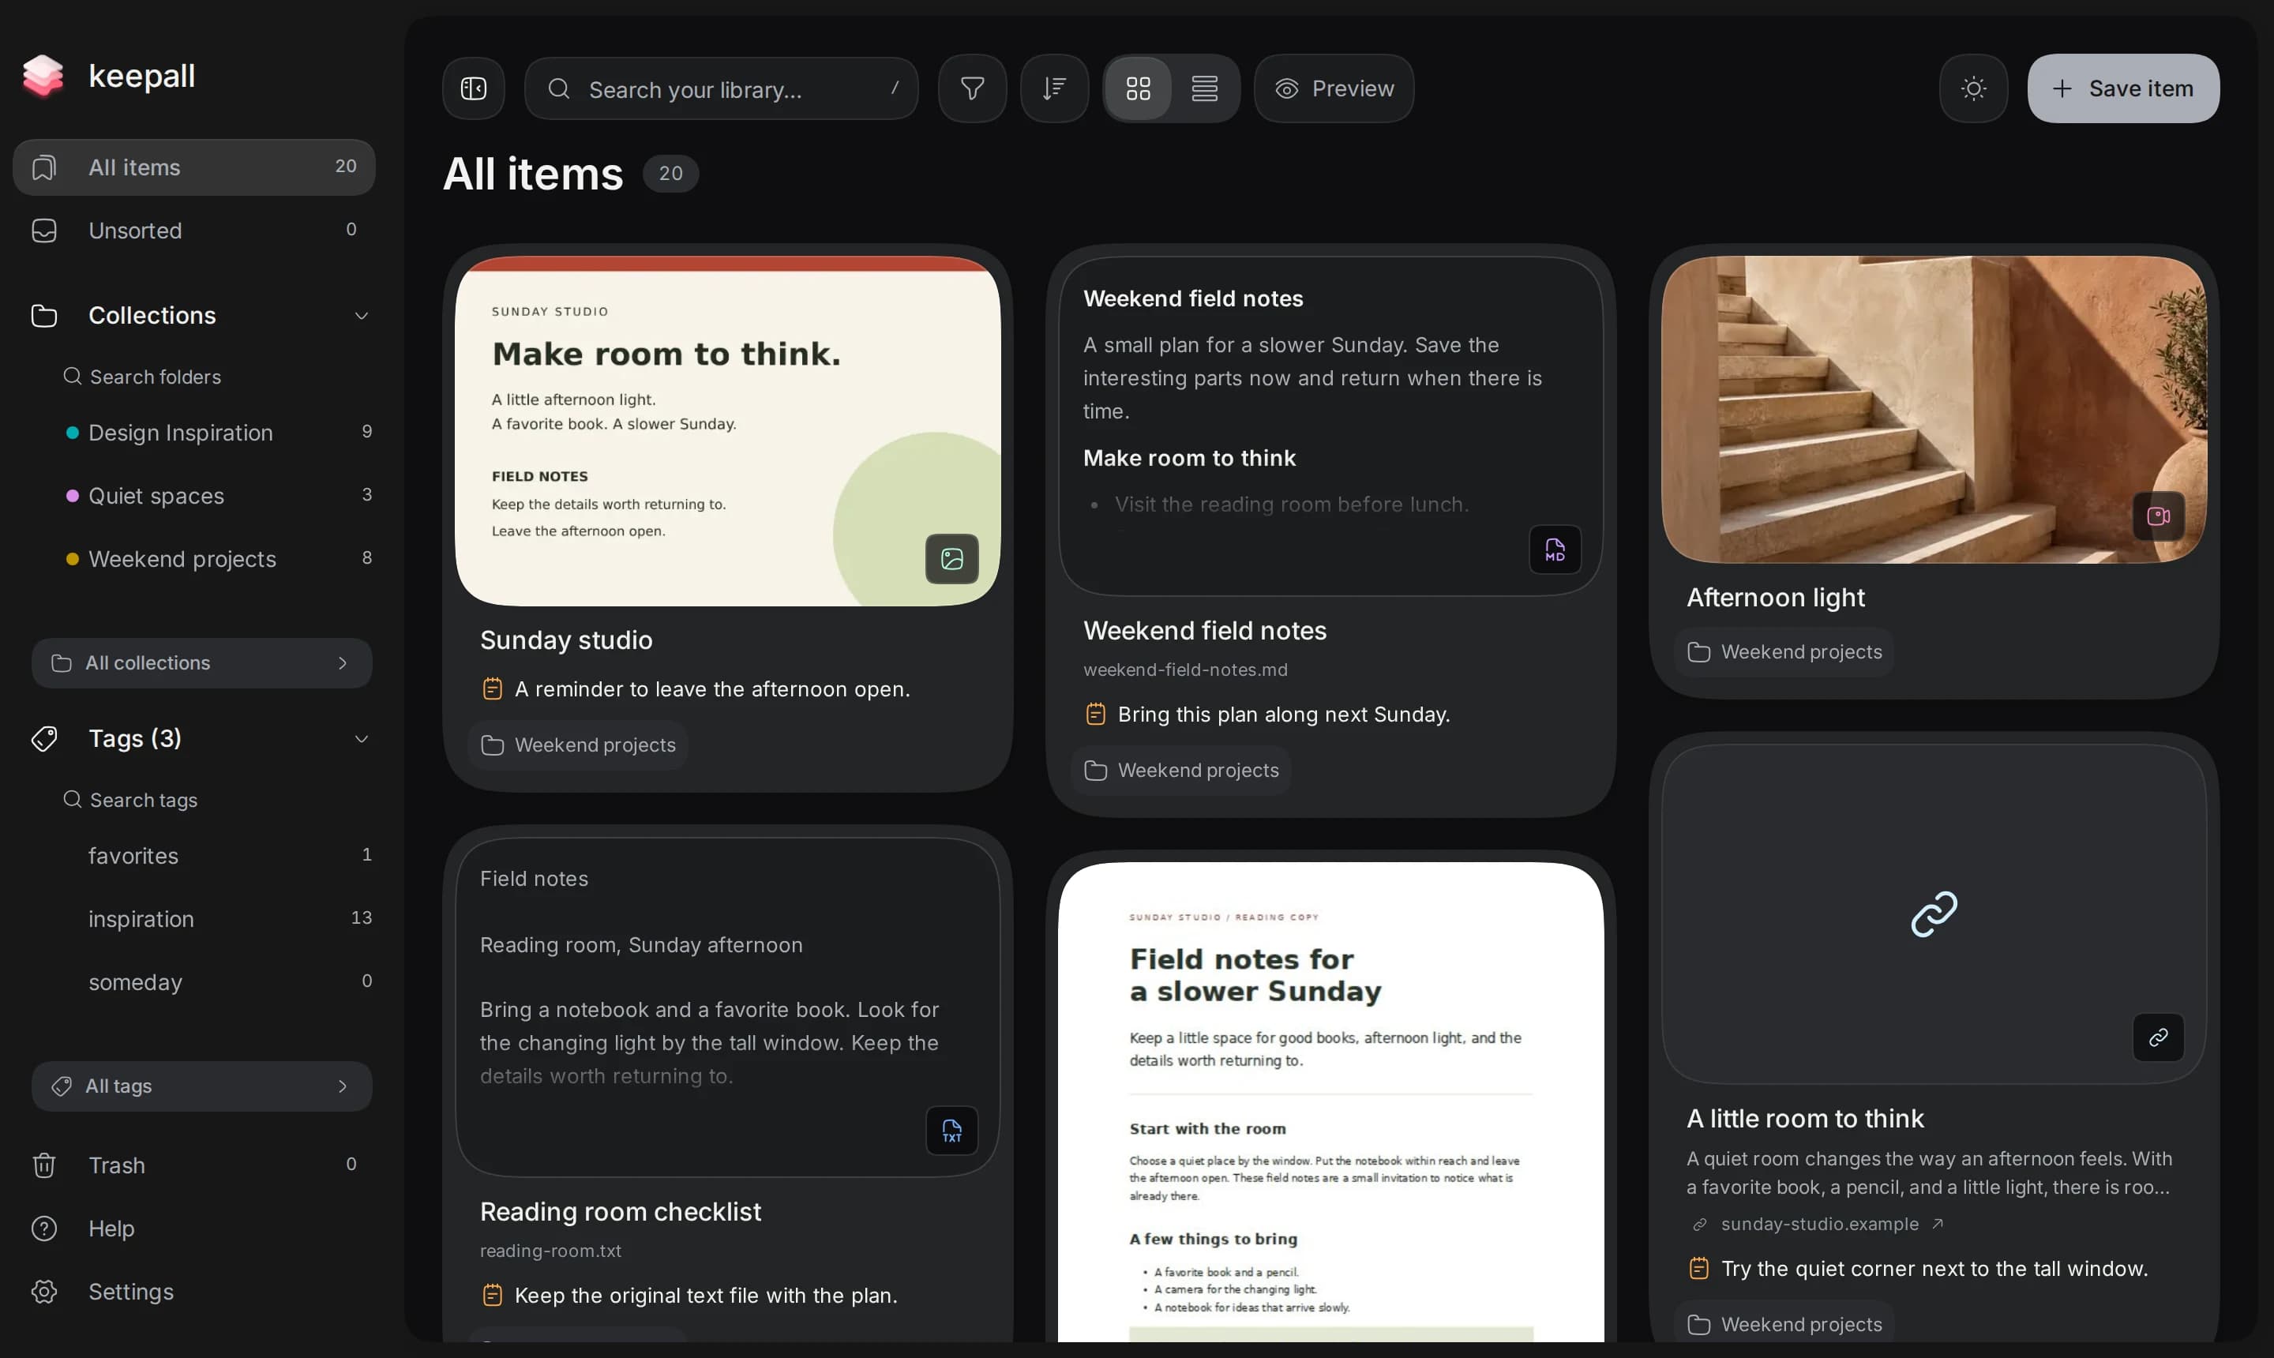Image resolution: width=2274 pixels, height=1358 pixels.
Task: Expand the All collections button
Action: coord(202,663)
